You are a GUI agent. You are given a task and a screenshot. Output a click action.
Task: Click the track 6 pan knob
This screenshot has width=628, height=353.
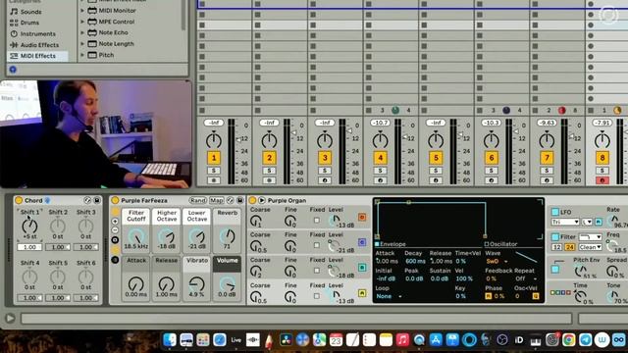tap(491, 140)
